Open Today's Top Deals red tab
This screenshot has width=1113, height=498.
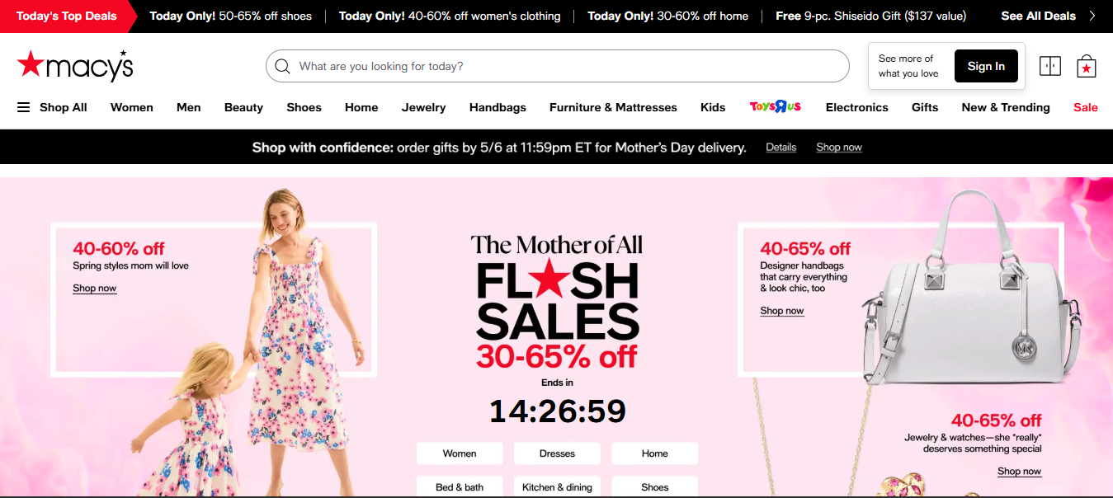[x=67, y=16]
